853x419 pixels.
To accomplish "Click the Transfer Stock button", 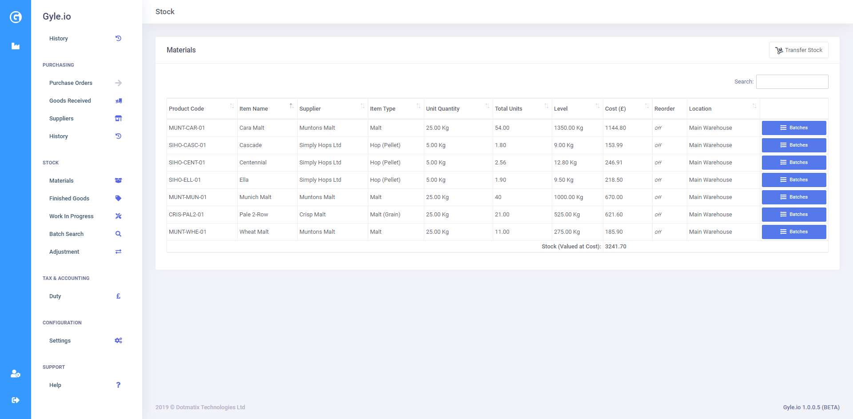I will [x=798, y=50].
